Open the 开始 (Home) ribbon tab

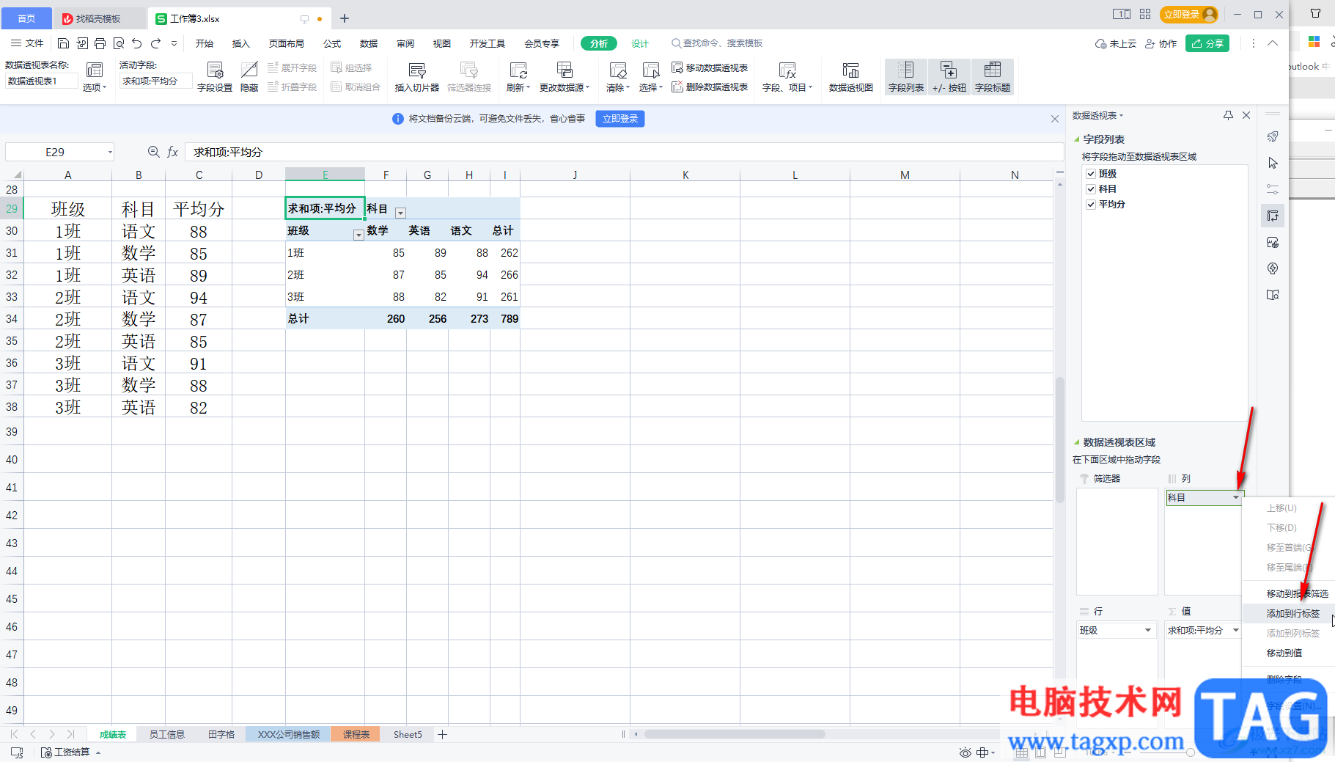(x=205, y=43)
